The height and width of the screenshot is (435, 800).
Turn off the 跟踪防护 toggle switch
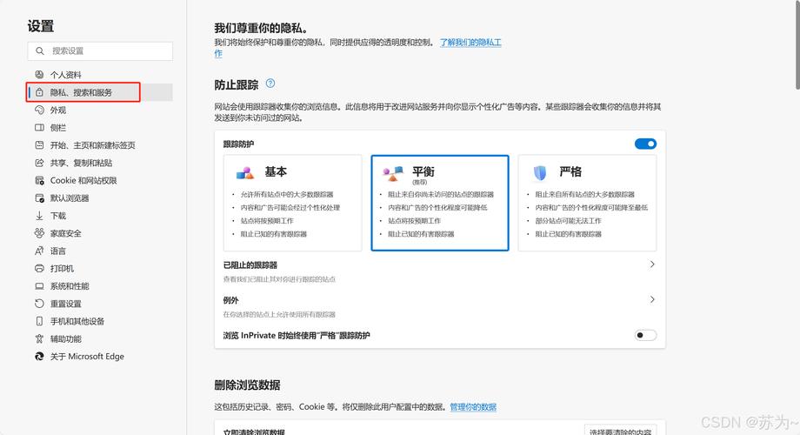coord(645,144)
